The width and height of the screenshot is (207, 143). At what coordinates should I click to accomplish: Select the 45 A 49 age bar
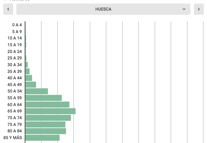(x=30, y=85)
